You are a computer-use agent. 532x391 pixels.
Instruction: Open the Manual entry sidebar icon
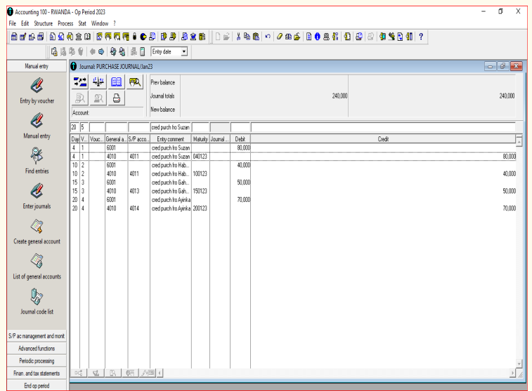point(37,126)
